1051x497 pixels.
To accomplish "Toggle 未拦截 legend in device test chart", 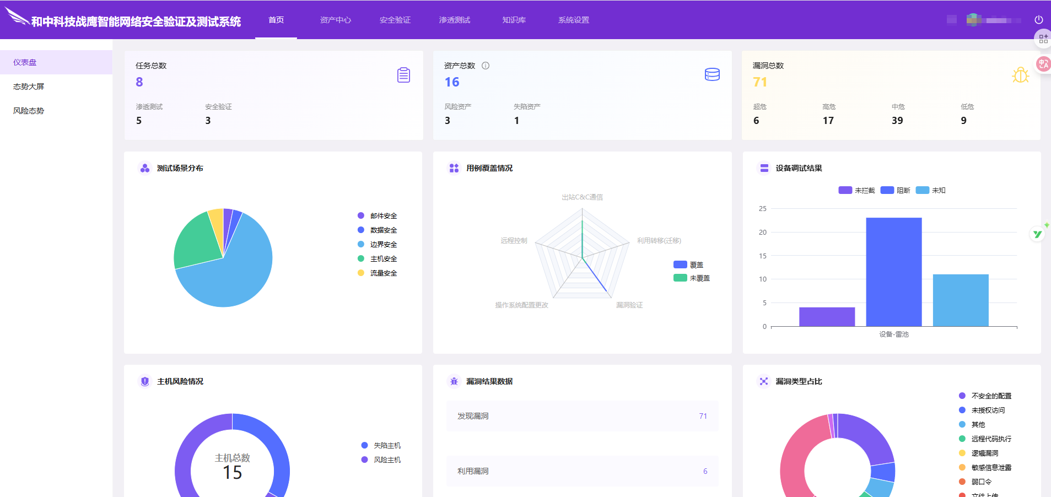I will (856, 190).
